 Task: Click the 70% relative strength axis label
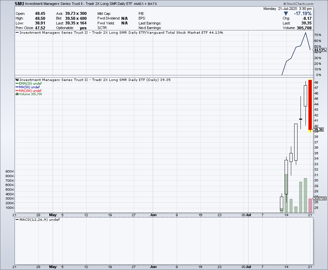tap(317, 35)
